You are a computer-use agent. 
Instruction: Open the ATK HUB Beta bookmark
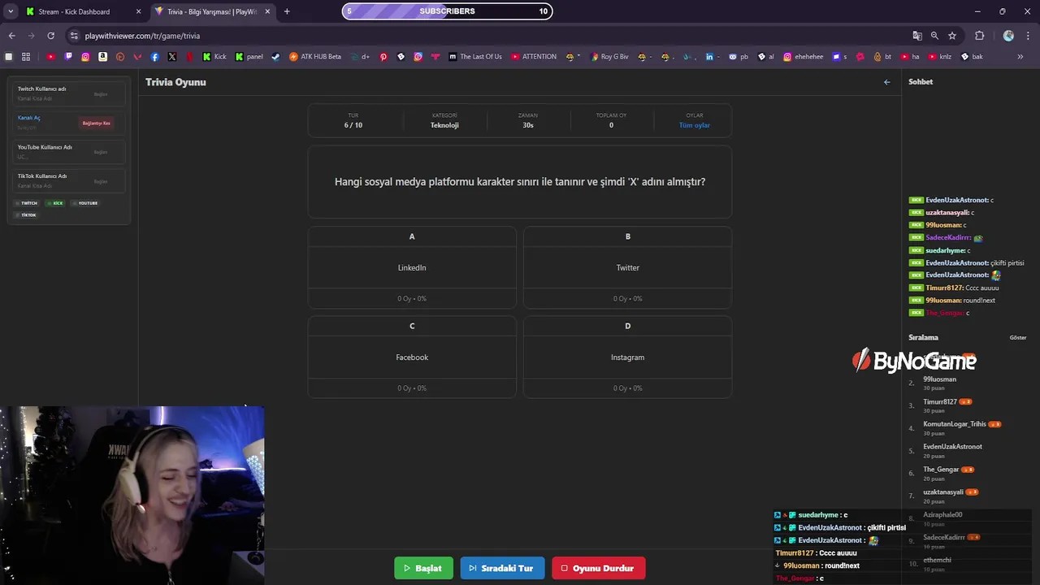click(x=315, y=57)
